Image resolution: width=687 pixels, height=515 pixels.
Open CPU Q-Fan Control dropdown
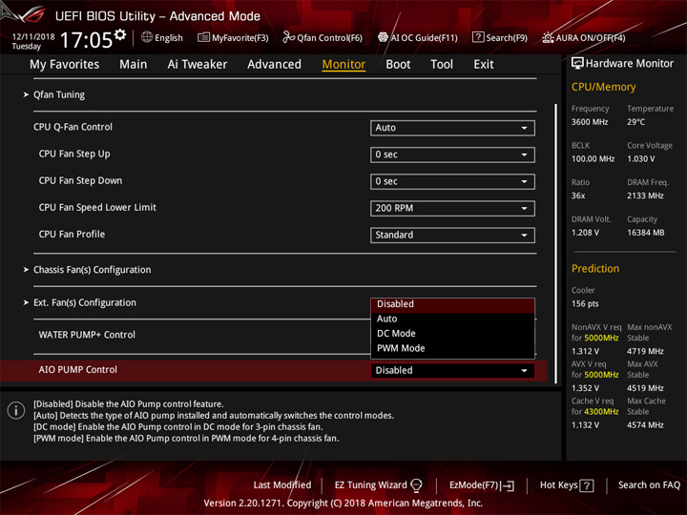point(452,128)
